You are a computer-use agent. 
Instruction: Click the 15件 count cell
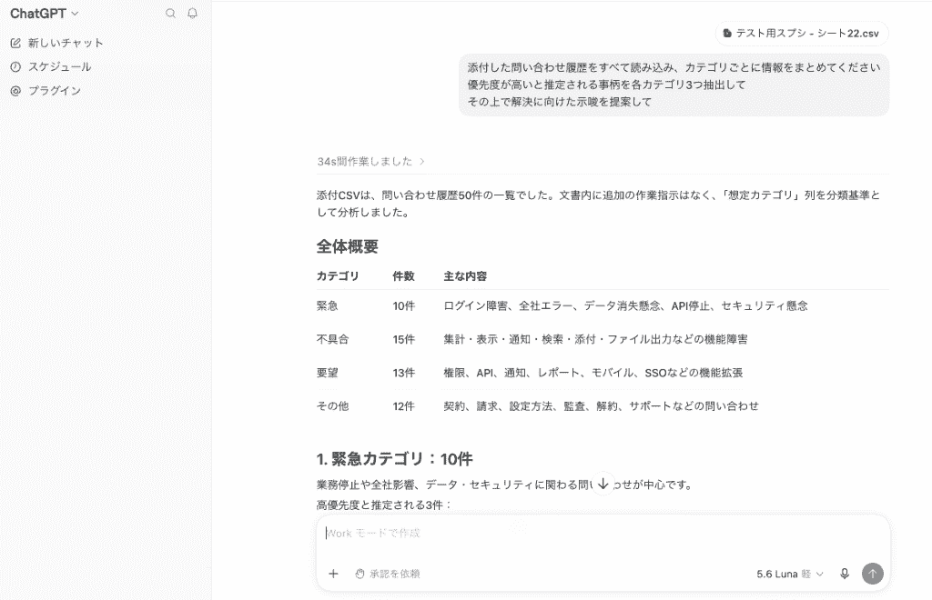coord(403,339)
